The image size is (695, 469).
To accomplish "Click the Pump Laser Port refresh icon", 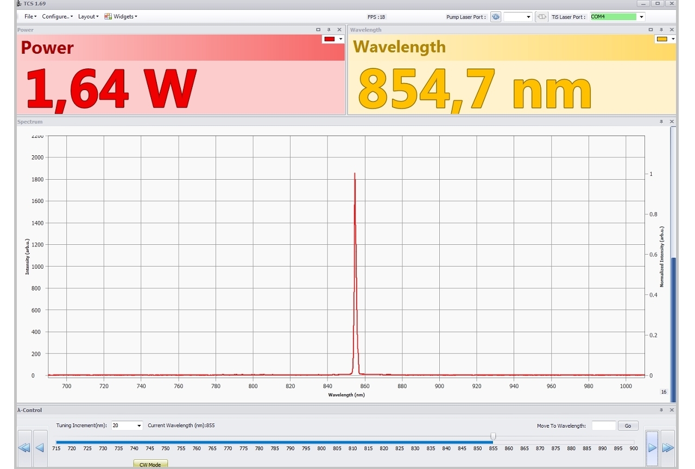I will [x=495, y=17].
